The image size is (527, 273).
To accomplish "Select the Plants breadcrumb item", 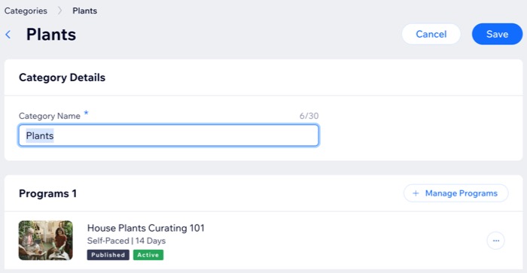I will click(84, 11).
